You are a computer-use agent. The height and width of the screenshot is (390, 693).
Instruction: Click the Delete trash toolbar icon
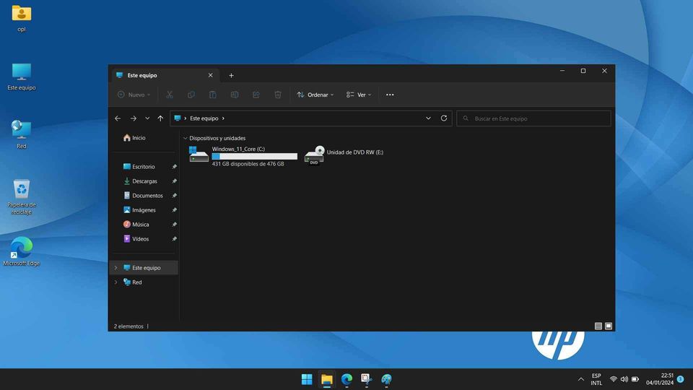pyautogui.click(x=277, y=95)
